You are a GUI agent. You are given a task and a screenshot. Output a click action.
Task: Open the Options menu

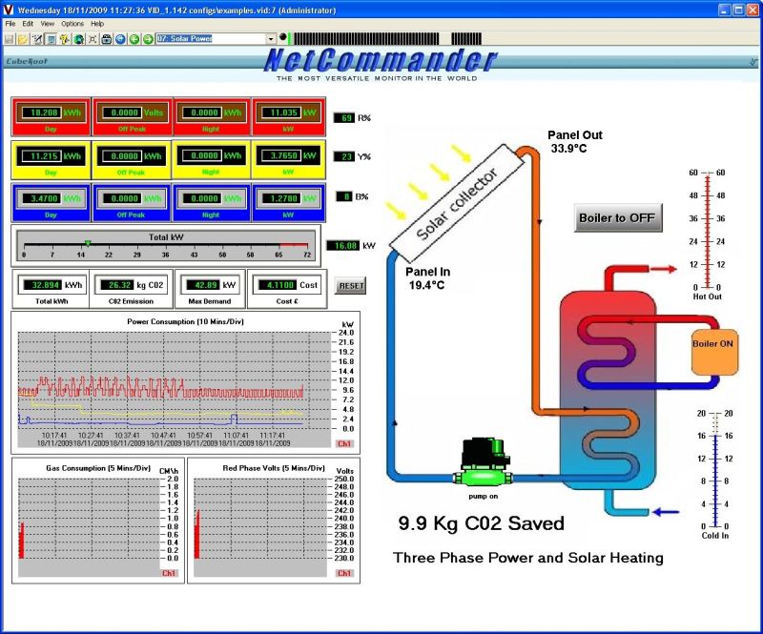[72, 23]
